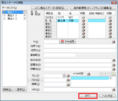Toggle print icon for 部署名 field
The width and height of the screenshot is (118, 101).
[x=114, y=65]
